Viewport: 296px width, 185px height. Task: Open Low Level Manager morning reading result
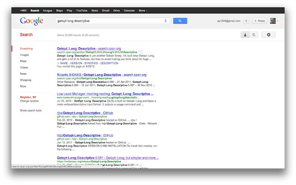coord(105,94)
